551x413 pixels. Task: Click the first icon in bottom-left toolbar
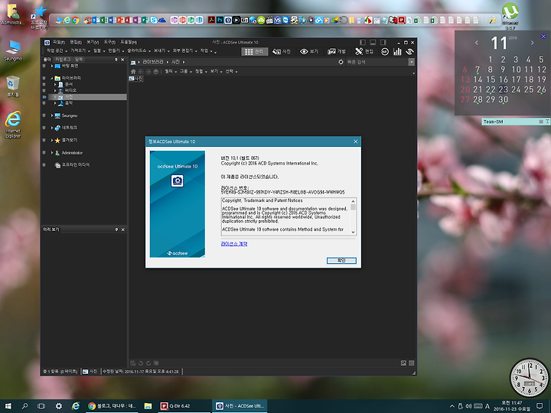(x=133, y=363)
